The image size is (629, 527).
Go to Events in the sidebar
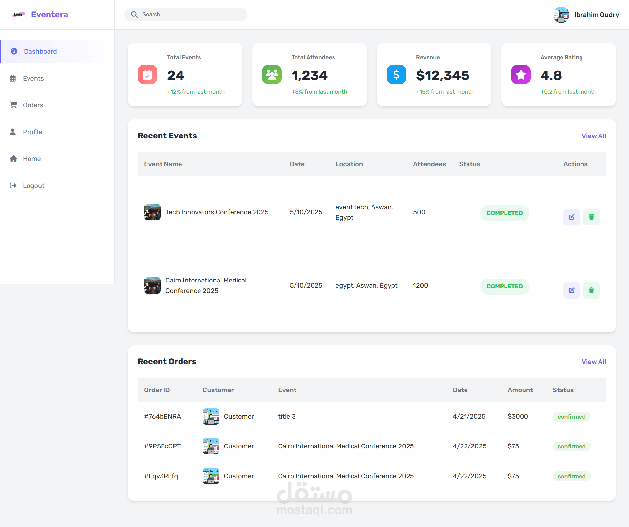33,78
